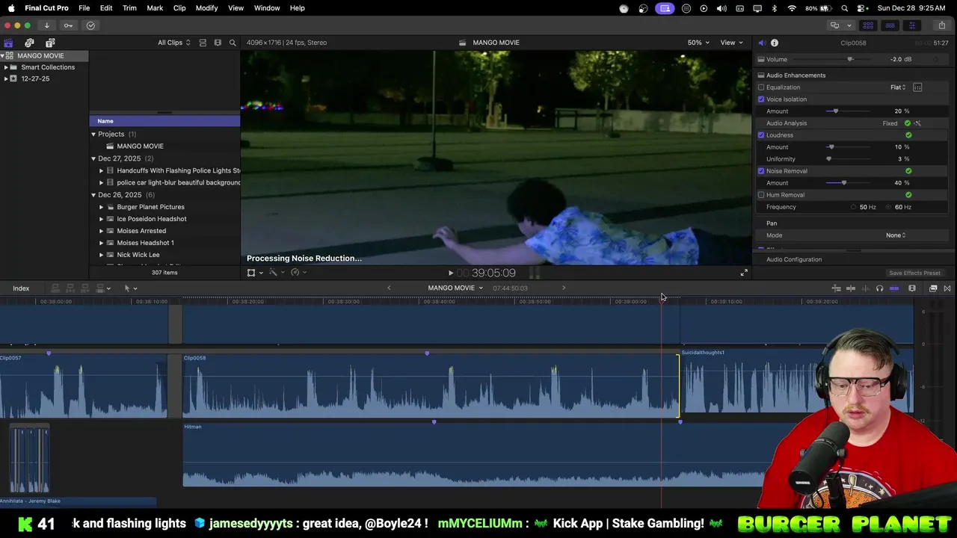
Task: Open the Clip menu
Action: coord(179,8)
